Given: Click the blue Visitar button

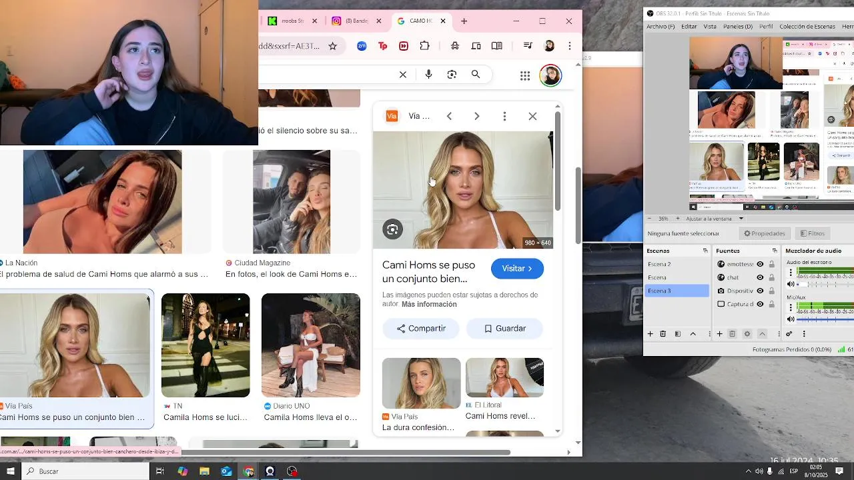Looking at the screenshot, I should pyautogui.click(x=517, y=269).
